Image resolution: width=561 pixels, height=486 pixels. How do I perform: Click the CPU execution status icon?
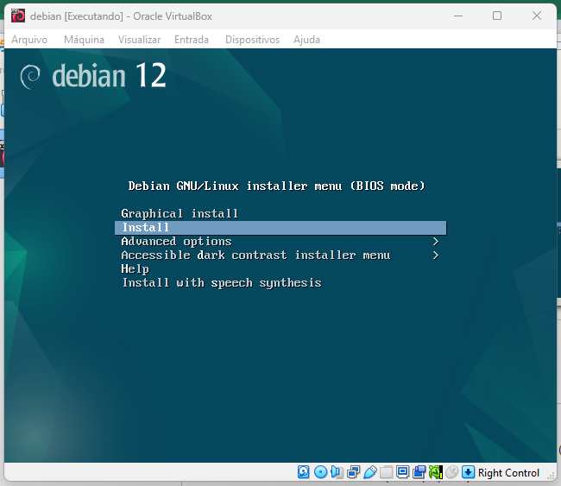(435, 472)
